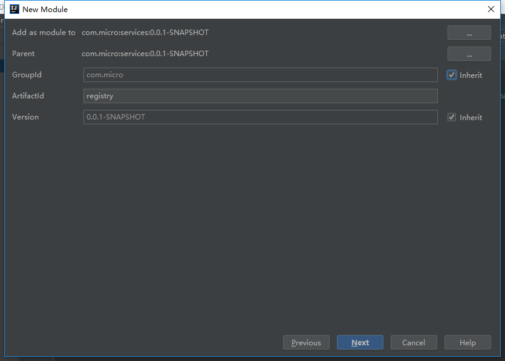Screen dimensions: 505x361
Task: Go back with the Previous button
Action: point(306,342)
